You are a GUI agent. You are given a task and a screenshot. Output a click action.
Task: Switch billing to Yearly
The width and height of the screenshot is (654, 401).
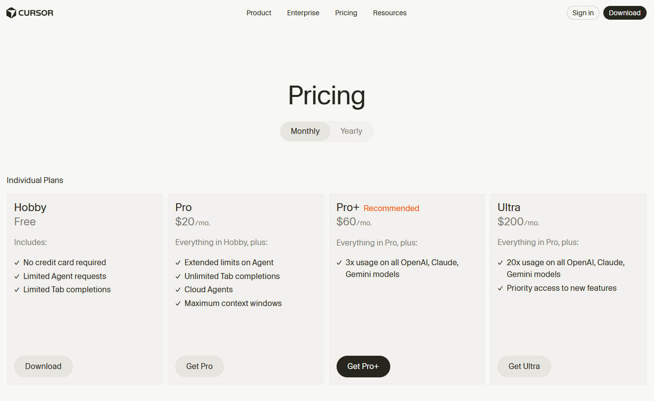click(x=351, y=131)
